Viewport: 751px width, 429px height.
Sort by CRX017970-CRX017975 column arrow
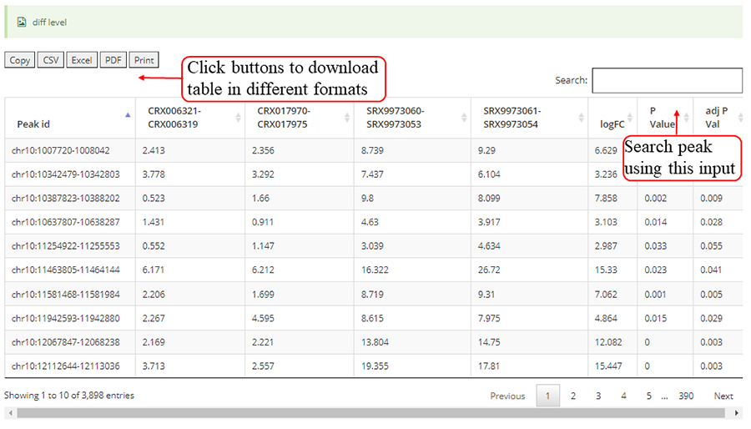point(347,117)
